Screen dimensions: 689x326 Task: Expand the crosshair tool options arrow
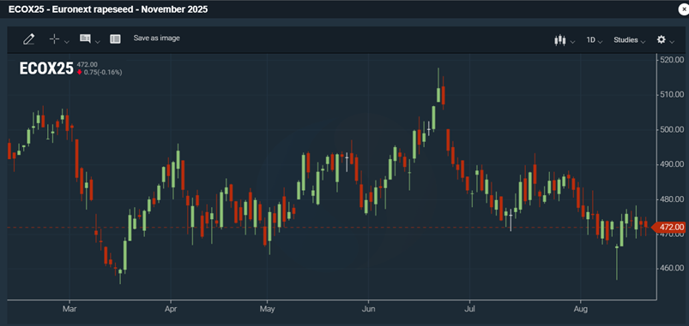[67, 42]
